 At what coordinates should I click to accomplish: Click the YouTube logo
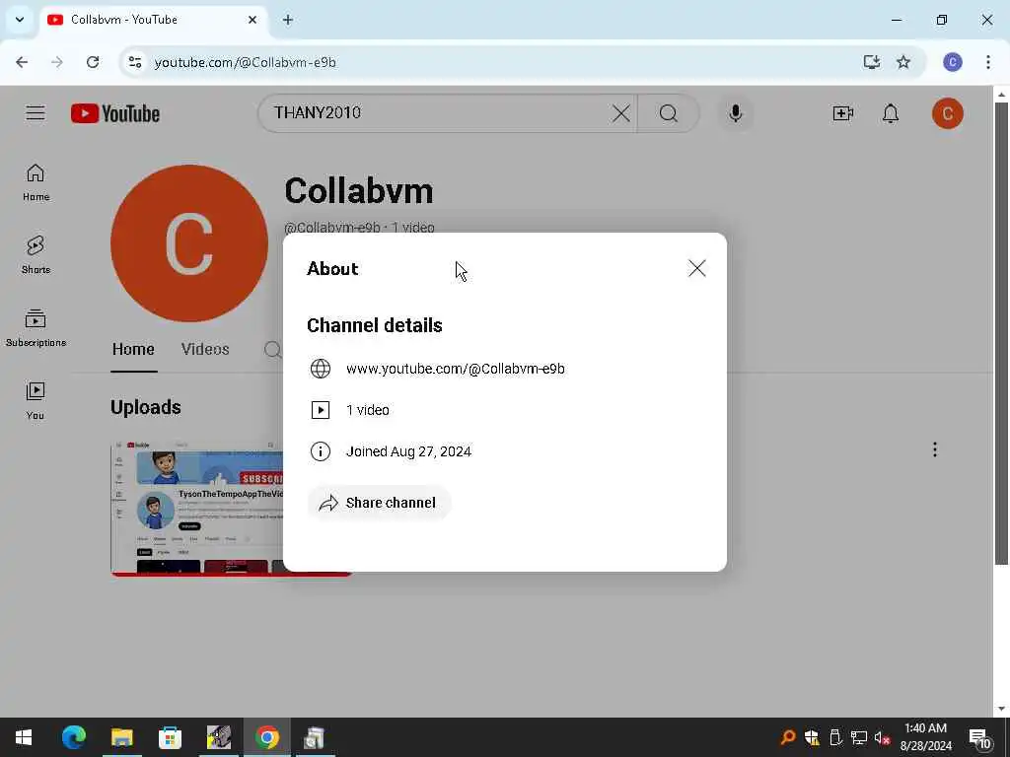pyautogui.click(x=115, y=113)
